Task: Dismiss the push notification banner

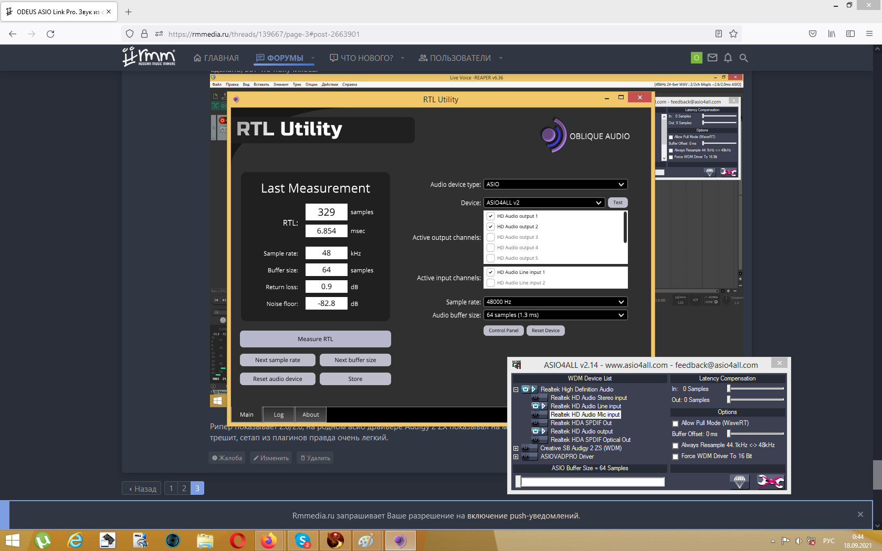Action: click(x=860, y=514)
